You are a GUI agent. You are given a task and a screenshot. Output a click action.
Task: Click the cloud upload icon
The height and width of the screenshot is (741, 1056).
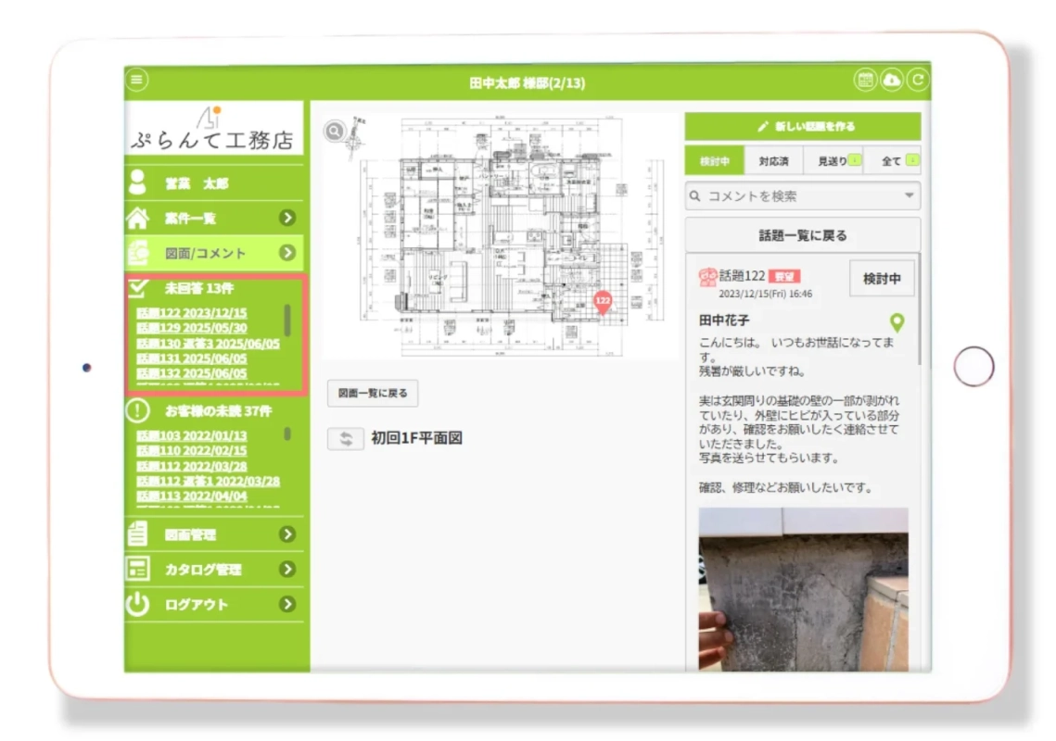[892, 80]
